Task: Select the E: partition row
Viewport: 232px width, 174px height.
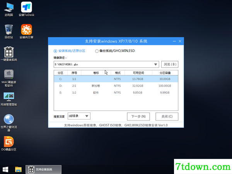Action: point(116,93)
